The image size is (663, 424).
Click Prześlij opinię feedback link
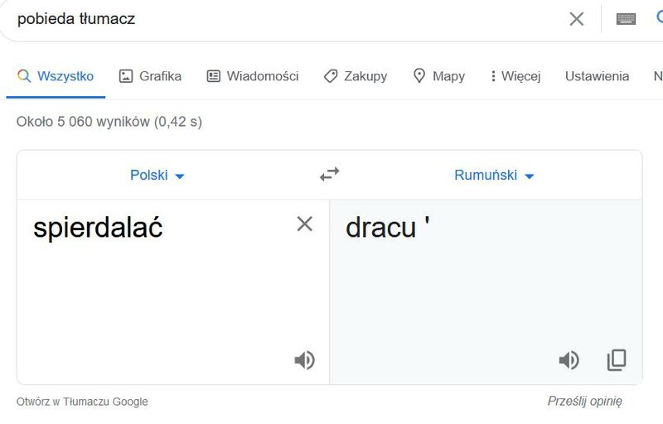585,401
